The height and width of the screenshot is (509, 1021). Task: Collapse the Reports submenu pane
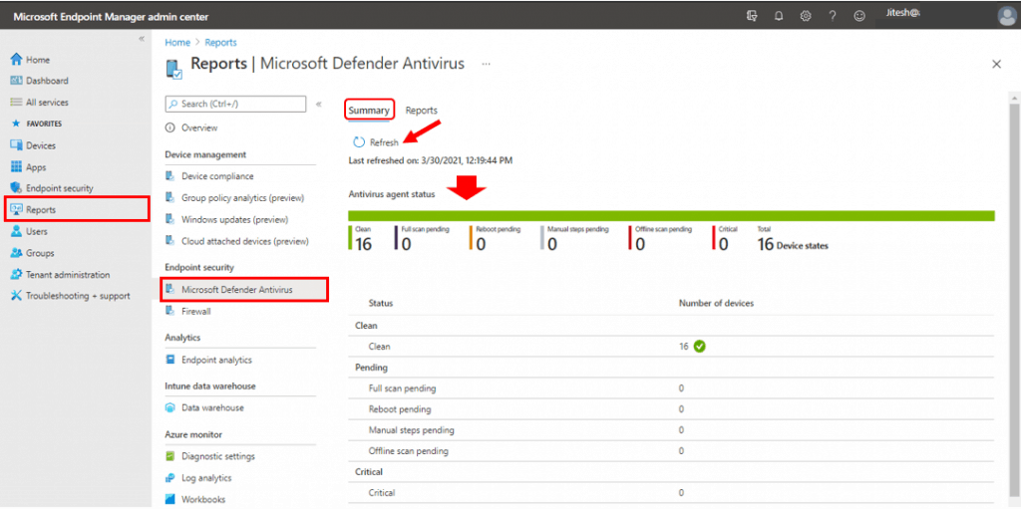coord(318,105)
